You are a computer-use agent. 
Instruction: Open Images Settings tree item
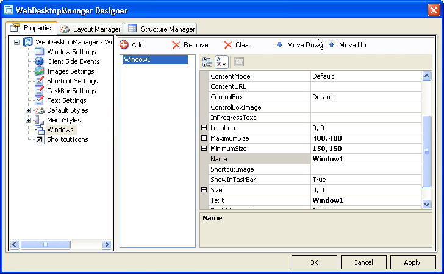coord(70,71)
